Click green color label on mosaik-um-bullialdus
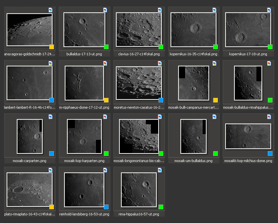This screenshot has width=278, height=223. point(216,154)
